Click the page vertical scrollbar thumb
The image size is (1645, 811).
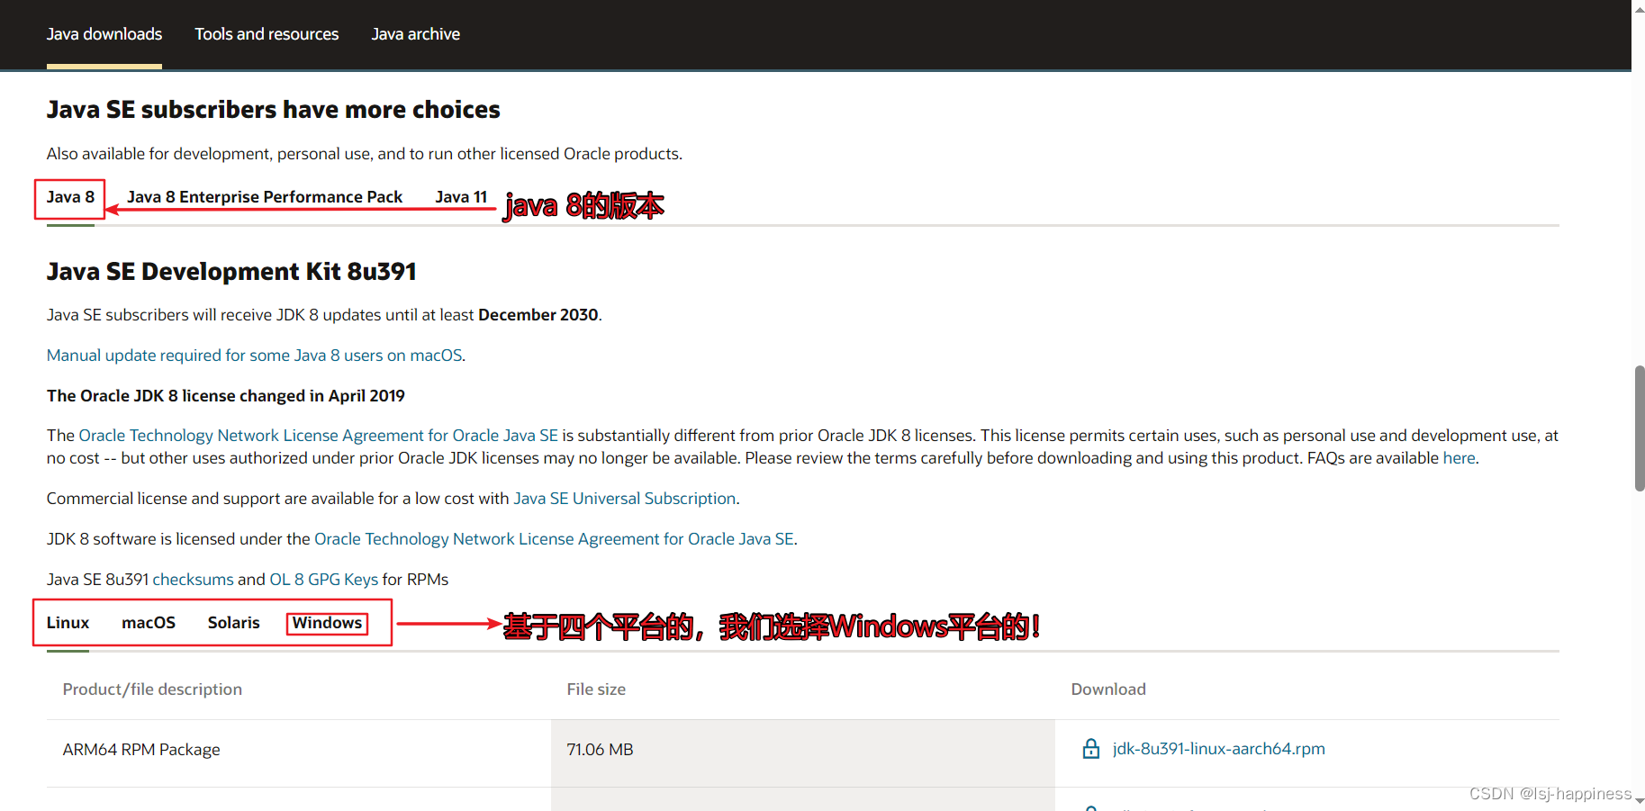pos(1640,428)
